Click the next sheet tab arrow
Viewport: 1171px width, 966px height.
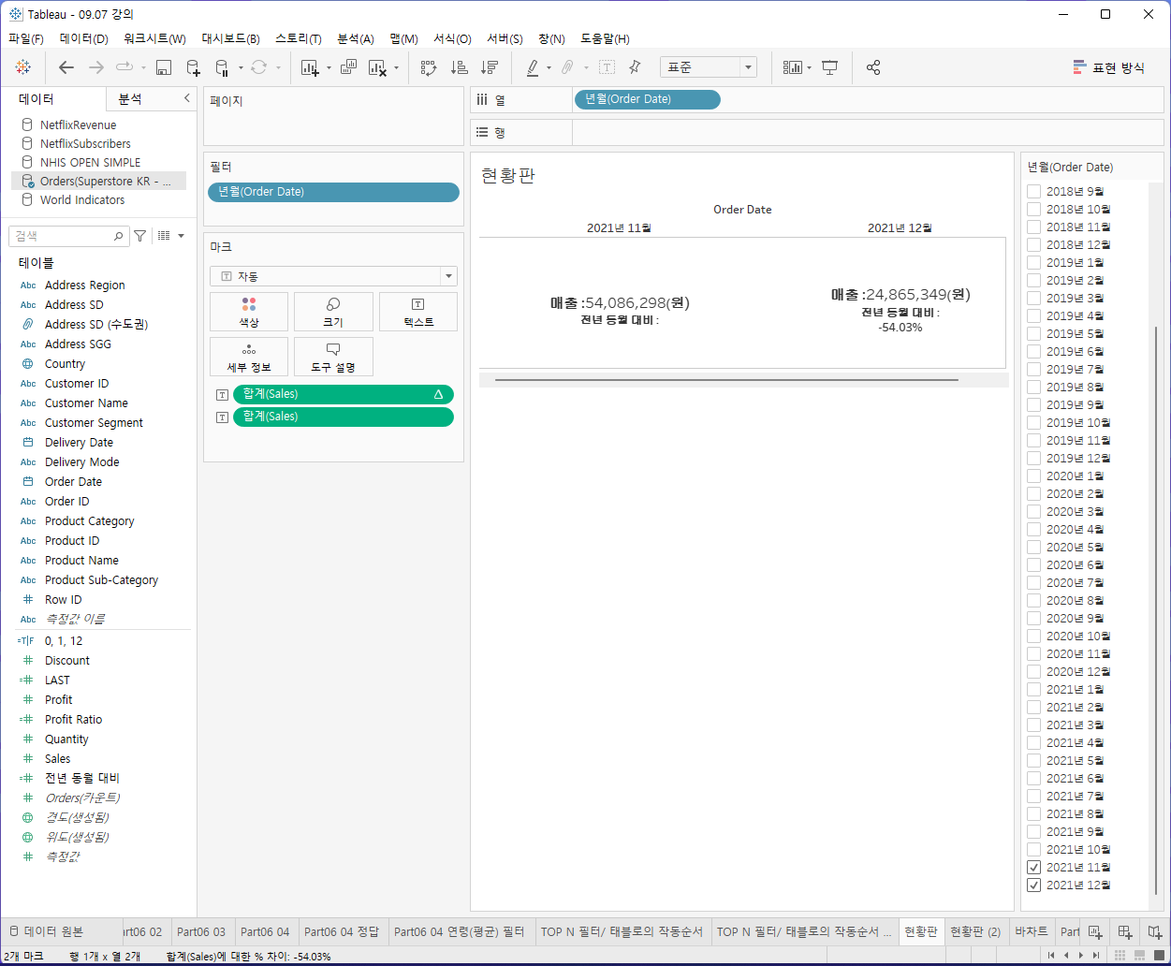tap(1081, 956)
